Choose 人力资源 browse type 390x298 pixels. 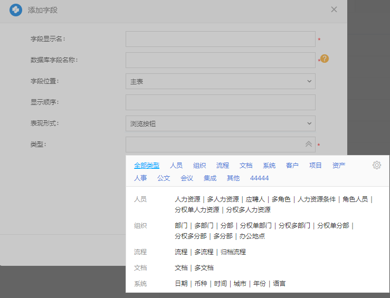click(187, 199)
